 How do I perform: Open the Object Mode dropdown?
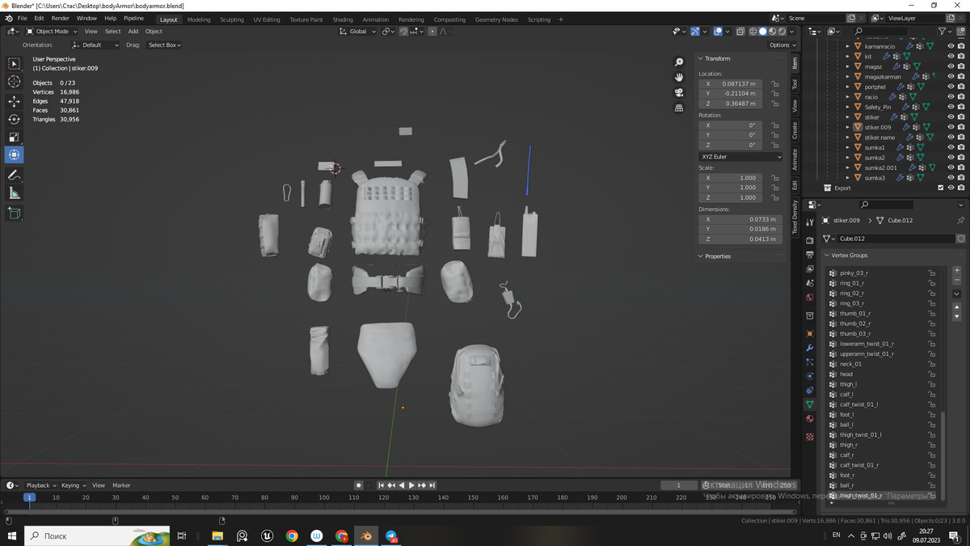(x=53, y=32)
